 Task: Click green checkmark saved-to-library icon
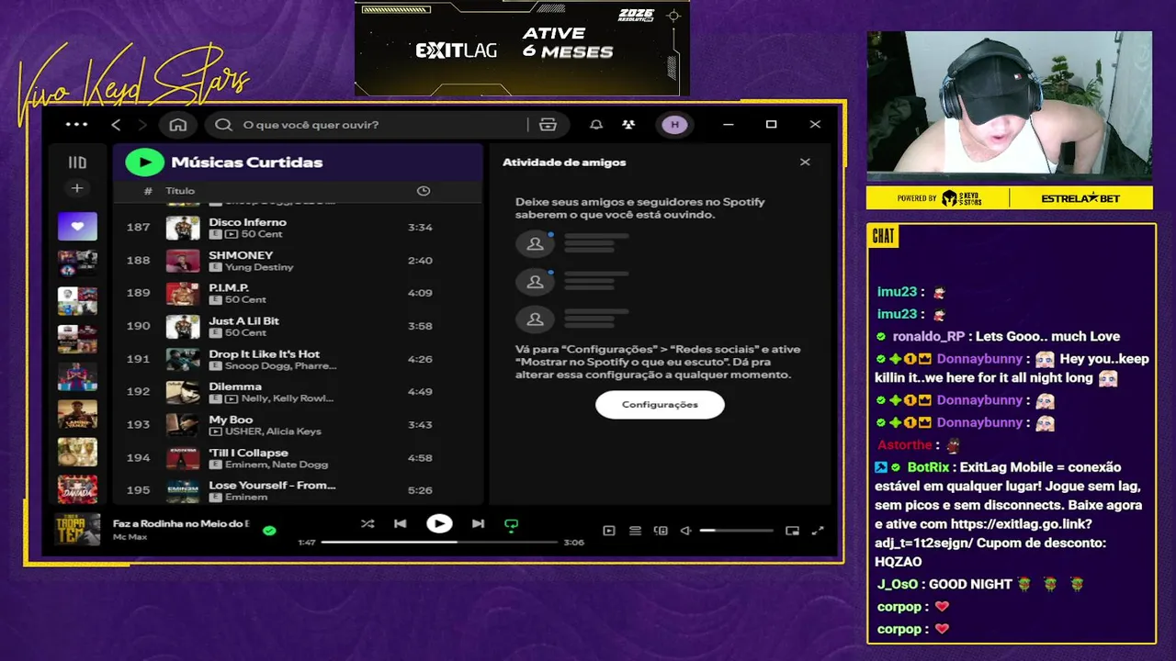tap(269, 531)
